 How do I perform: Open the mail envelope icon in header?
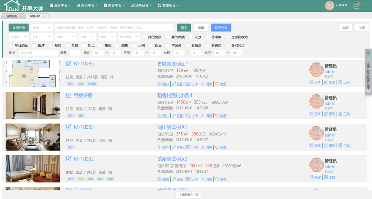click(356, 6)
